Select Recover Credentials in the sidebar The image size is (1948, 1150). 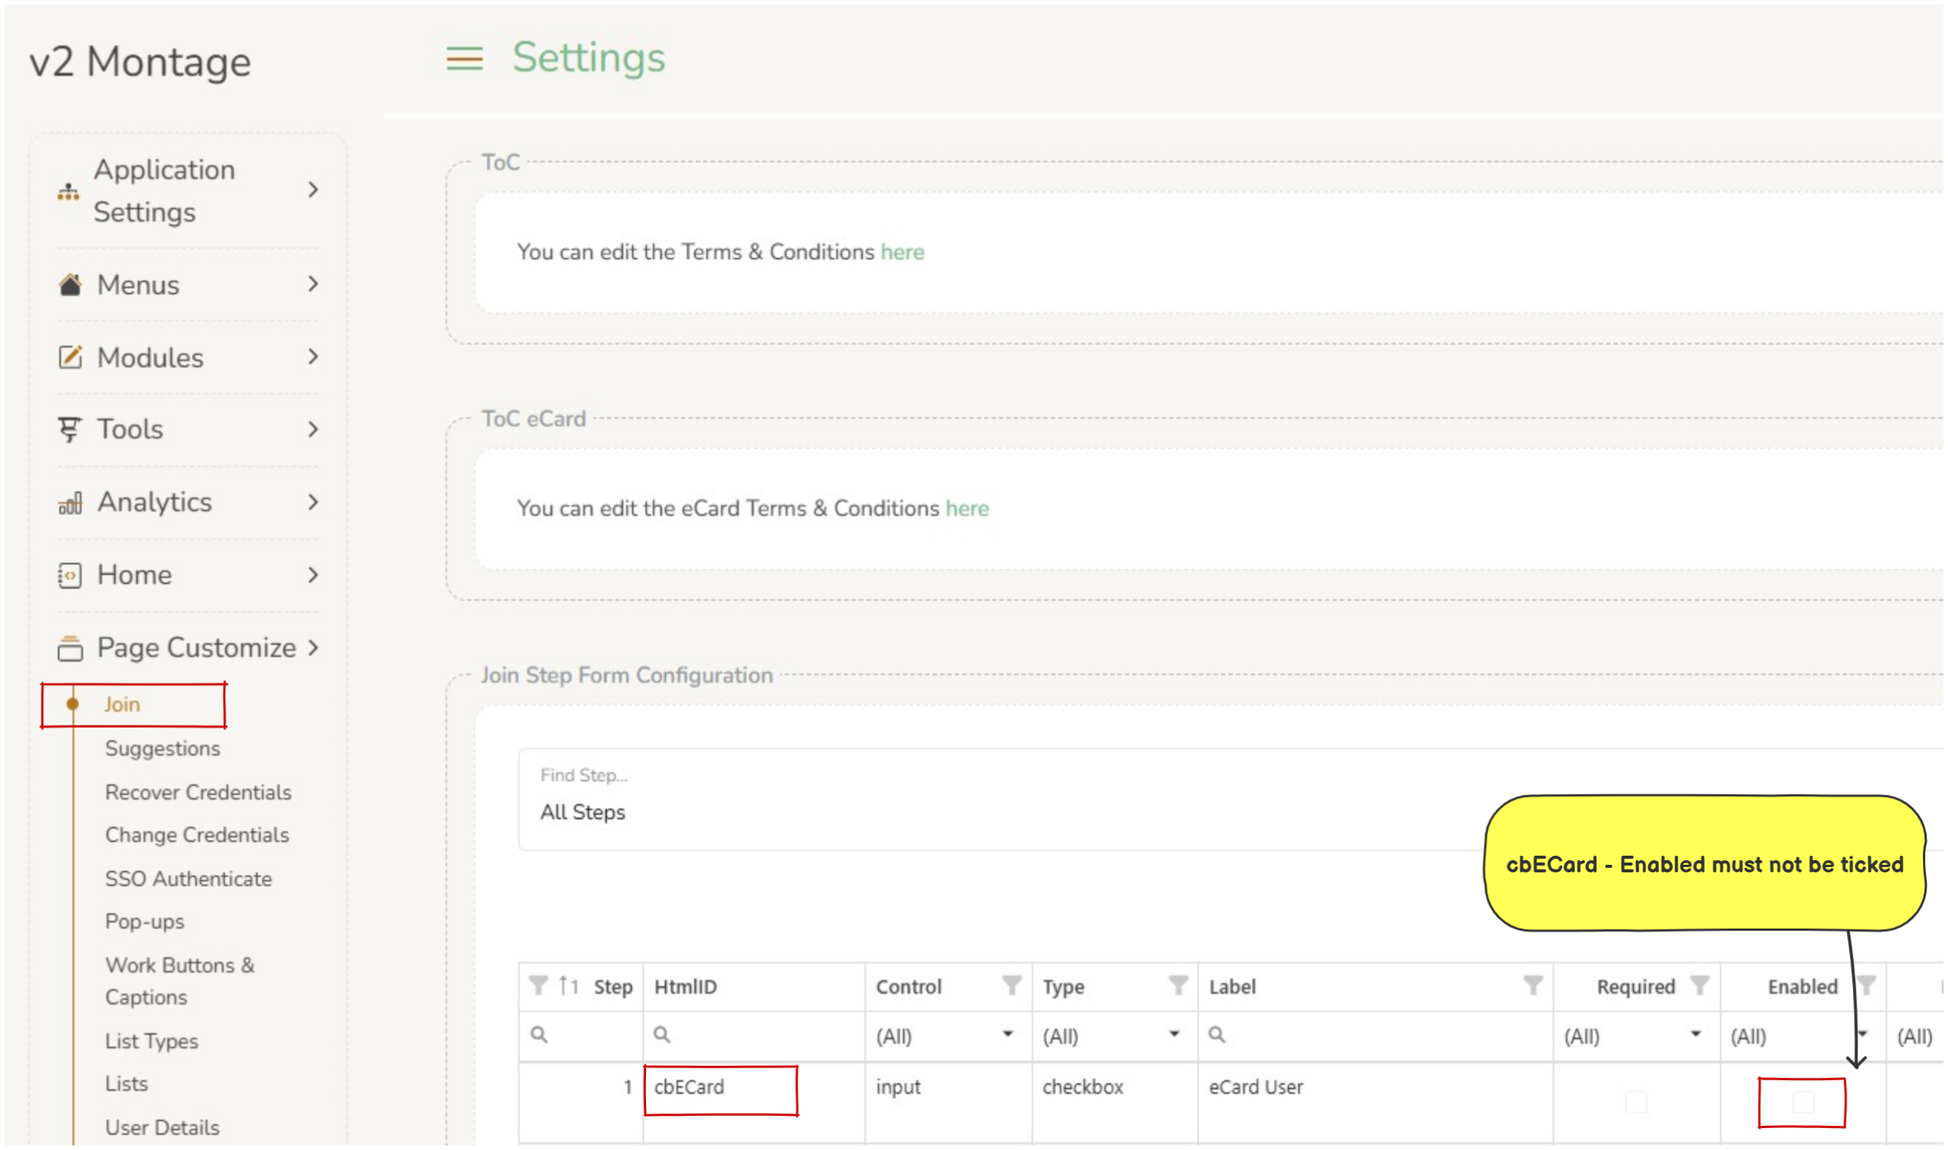(x=199, y=792)
